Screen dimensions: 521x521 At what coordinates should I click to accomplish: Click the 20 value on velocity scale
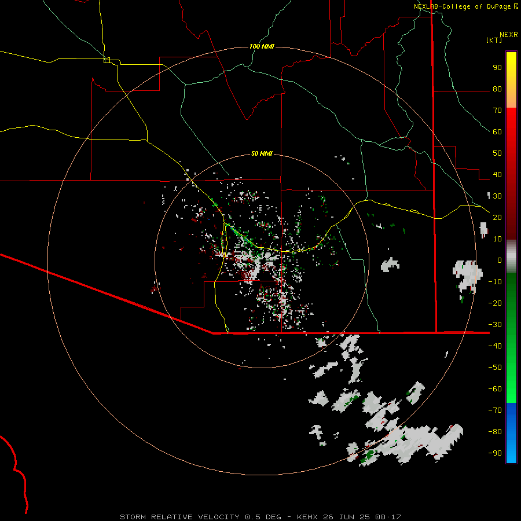click(497, 218)
